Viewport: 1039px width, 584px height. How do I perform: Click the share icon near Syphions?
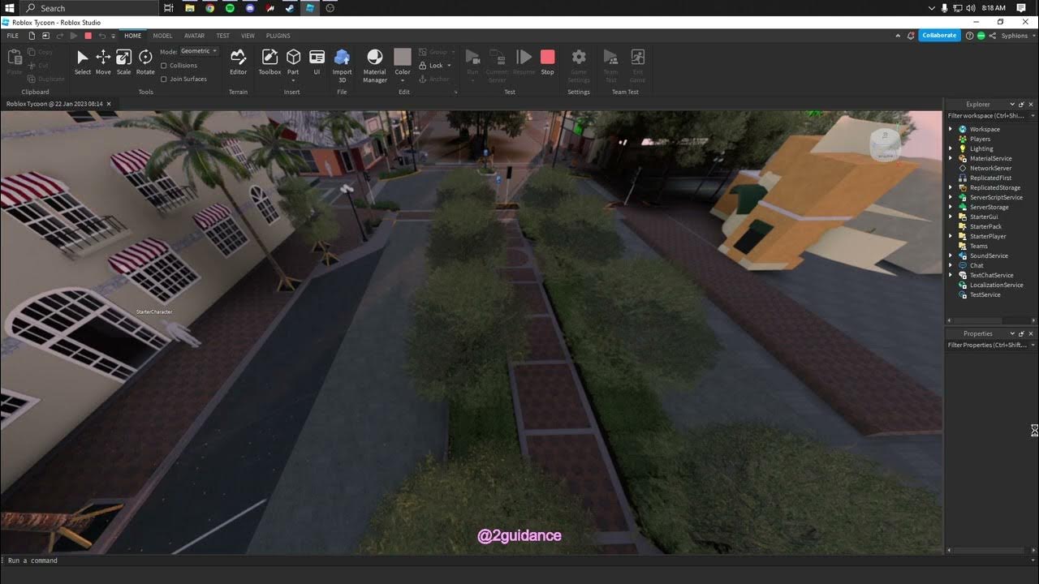click(993, 36)
